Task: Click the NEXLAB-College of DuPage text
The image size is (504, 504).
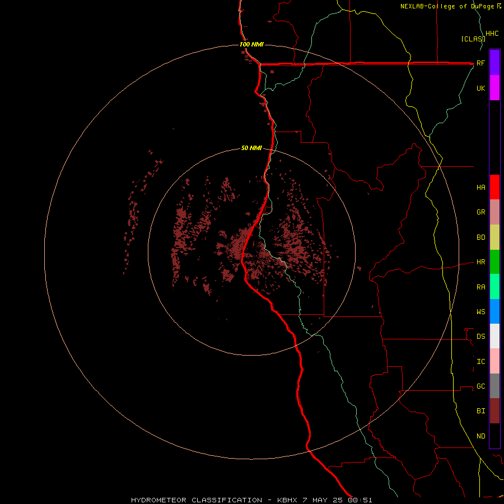Action: pyautogui.click(x=448, y=6)
